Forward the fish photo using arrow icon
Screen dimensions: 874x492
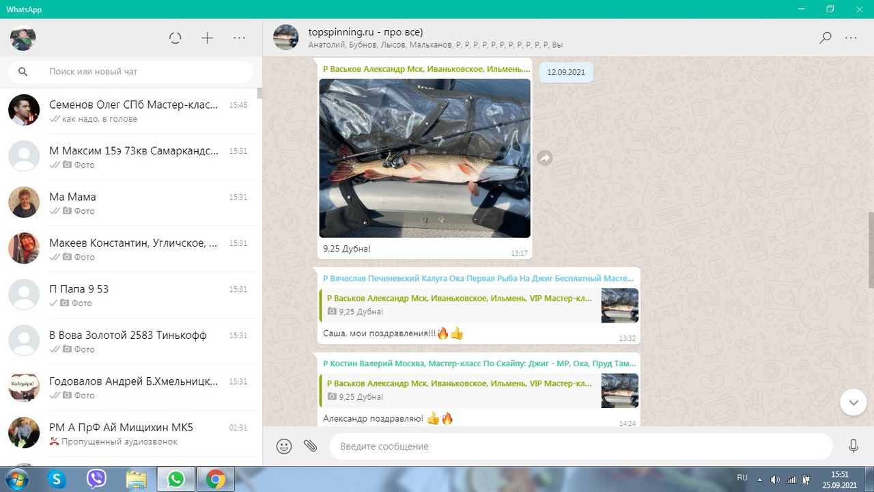coord(545,158)
